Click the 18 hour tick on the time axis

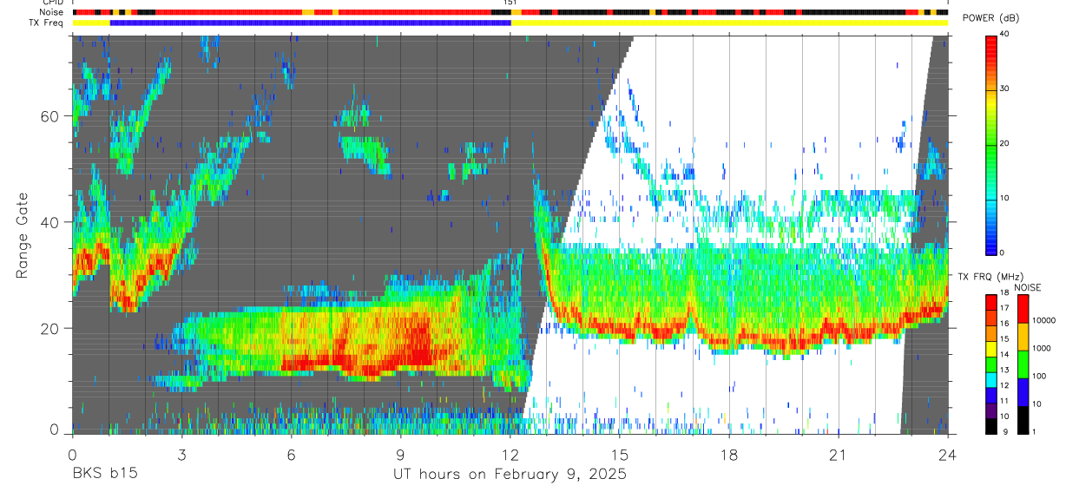click(728, 455)
